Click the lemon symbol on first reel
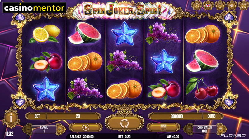 [45, 34]
